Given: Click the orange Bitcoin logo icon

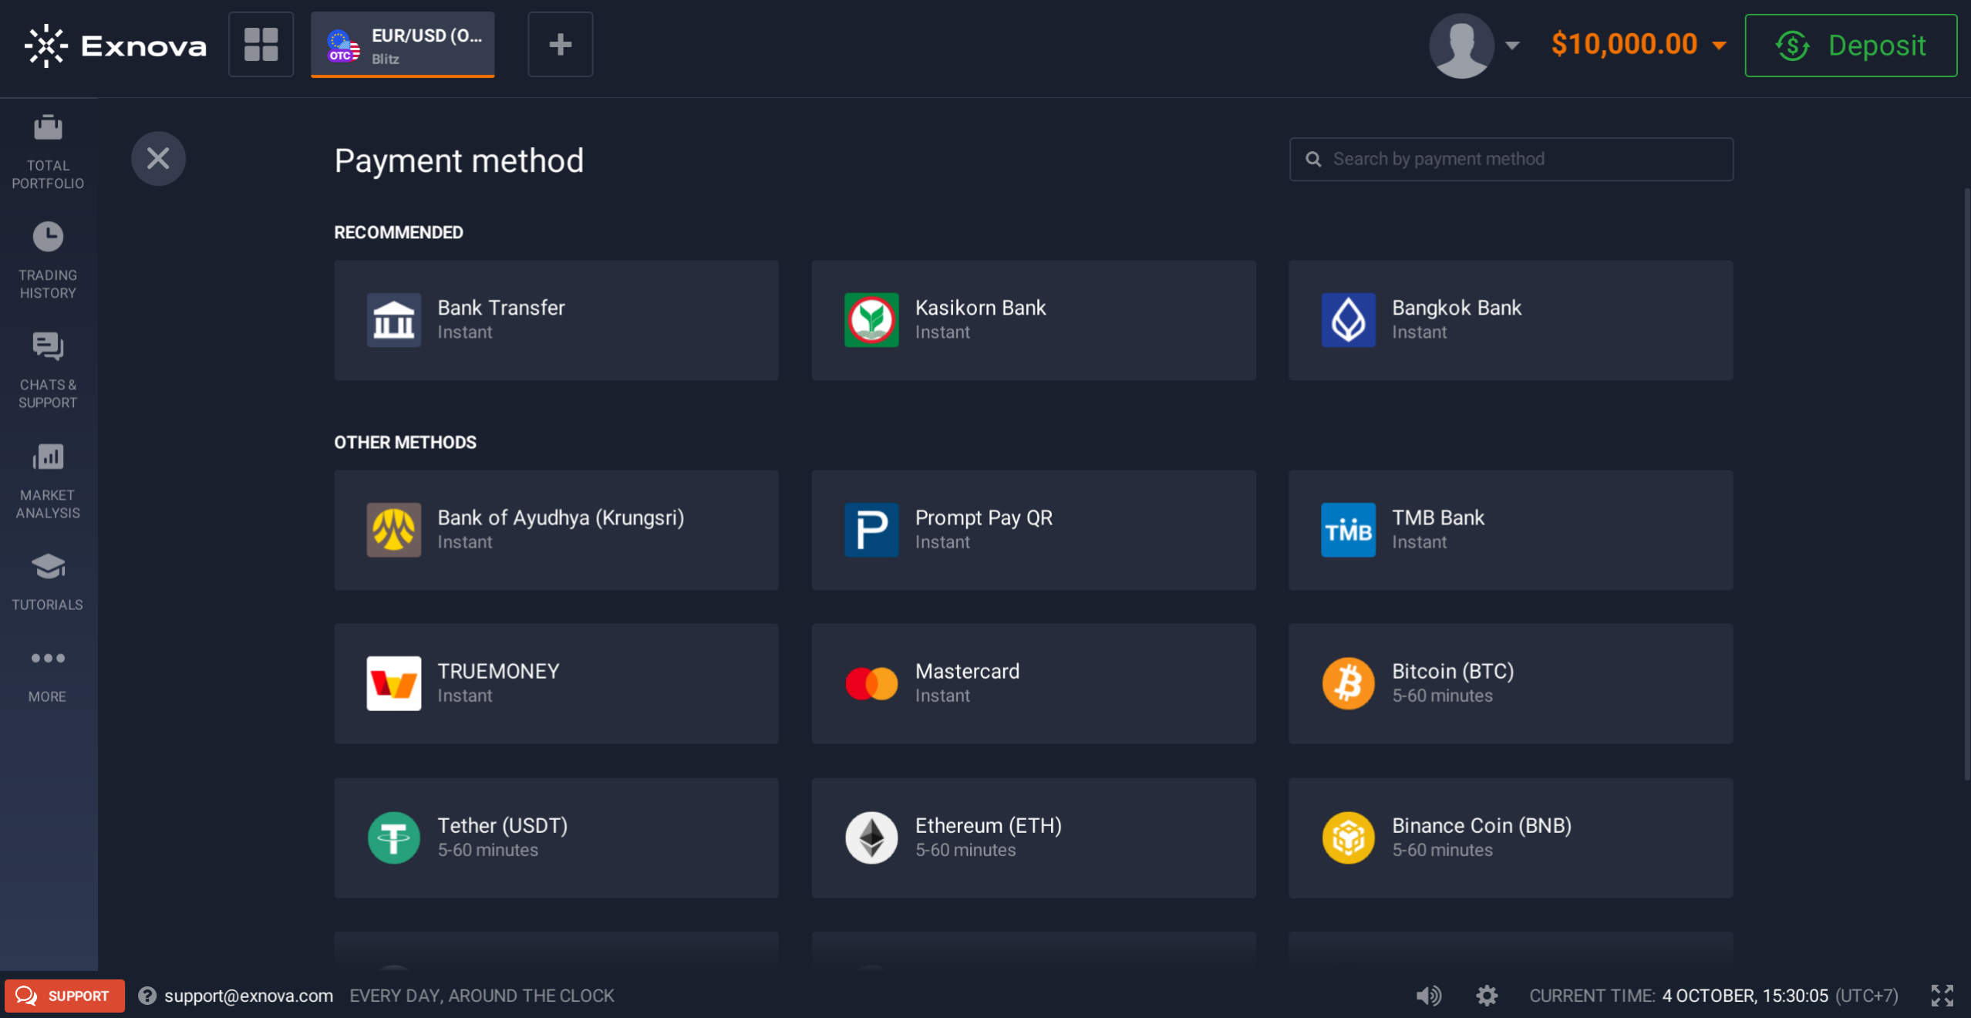Looking at the screenshot, I should (1348, 683).
